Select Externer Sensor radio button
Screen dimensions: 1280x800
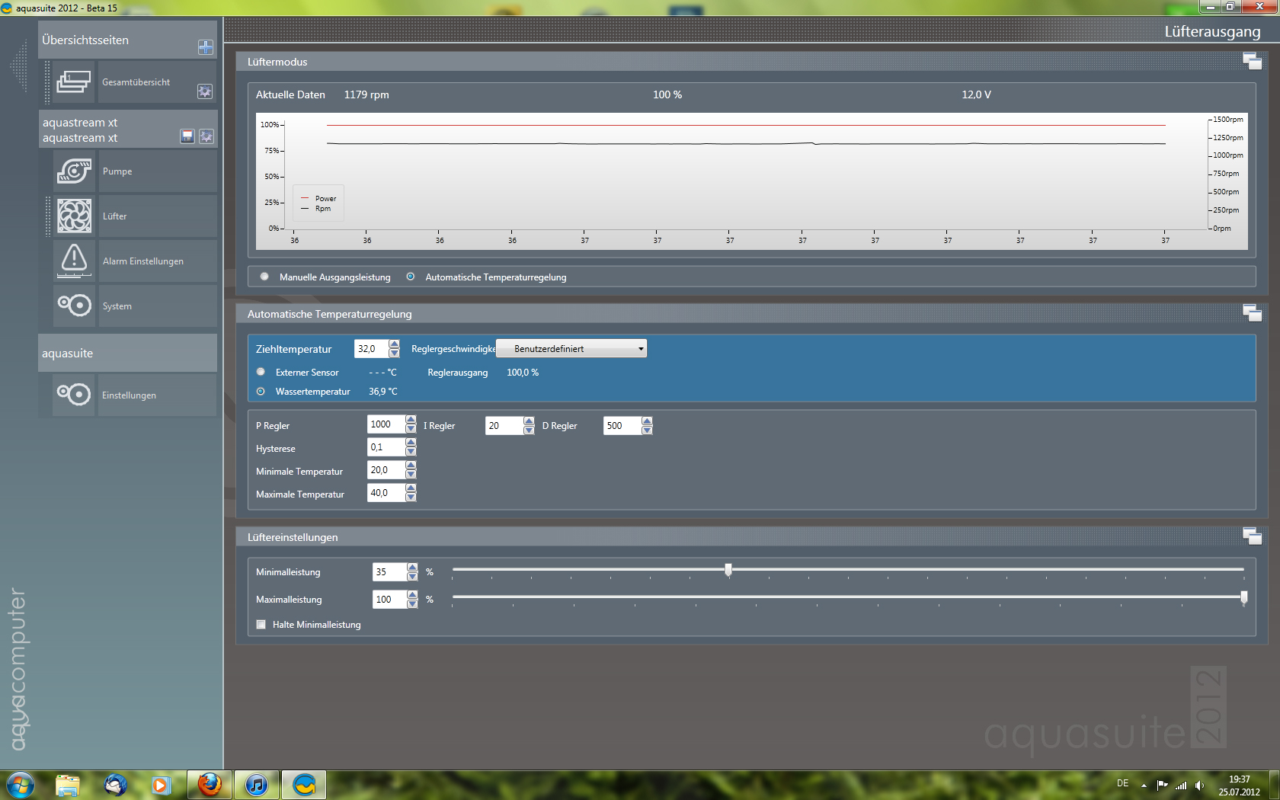pyautogui.click(x=261, y=372)
